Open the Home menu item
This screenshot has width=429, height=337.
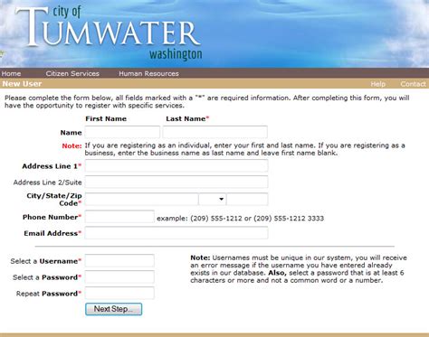(11, 73)
